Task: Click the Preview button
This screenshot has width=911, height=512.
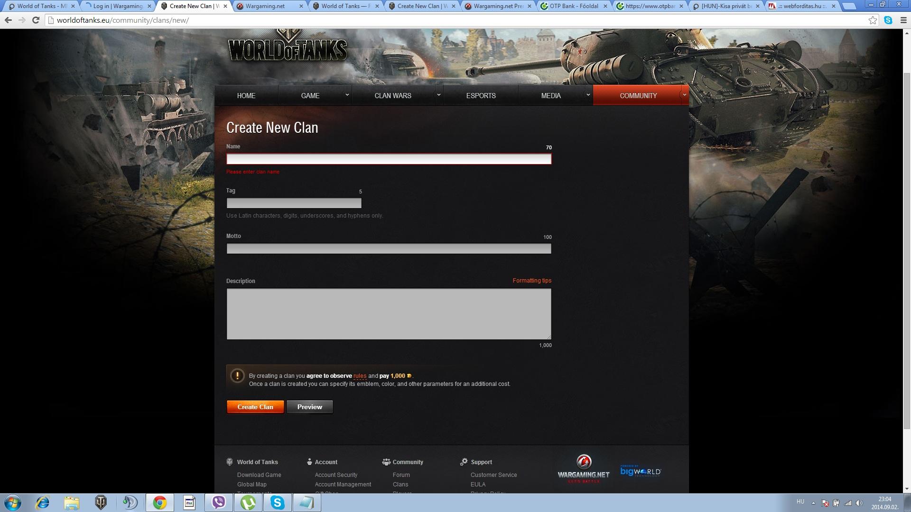Action: 309,407
